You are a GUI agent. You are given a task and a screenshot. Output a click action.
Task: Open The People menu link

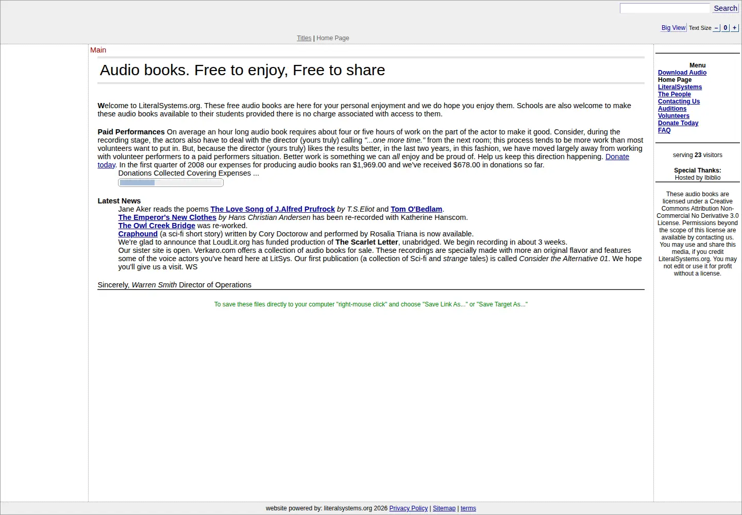click(x=674, y=94)
